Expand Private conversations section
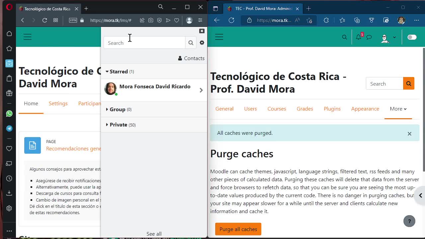The width and height of the screenshot is (425, 239). point(121,124)
